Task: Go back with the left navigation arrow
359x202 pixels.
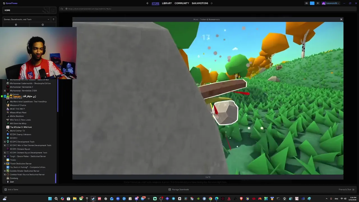Action: point(148,3)
